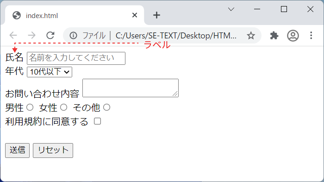Open the tab search chevron
The width and height of the screenshot is (324, 182).
point(231,9)
